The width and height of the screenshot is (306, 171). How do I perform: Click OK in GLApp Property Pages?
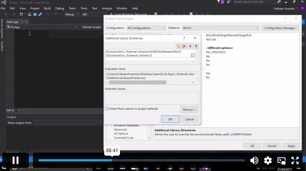tap(252, 146)
